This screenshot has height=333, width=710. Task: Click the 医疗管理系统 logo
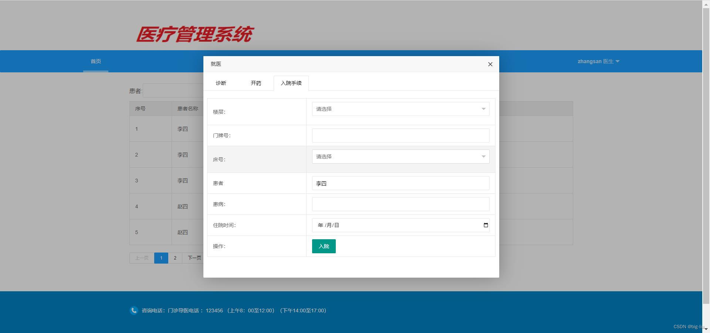[x=195, y=34]
